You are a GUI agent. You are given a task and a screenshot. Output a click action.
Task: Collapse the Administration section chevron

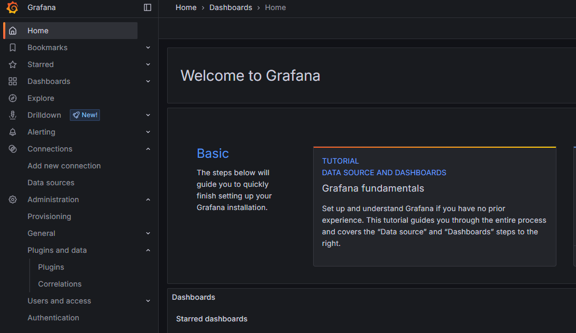[x=148, y=199]
